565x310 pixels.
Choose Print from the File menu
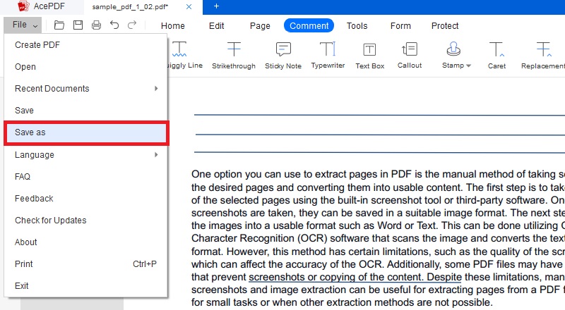coord(85,264)
